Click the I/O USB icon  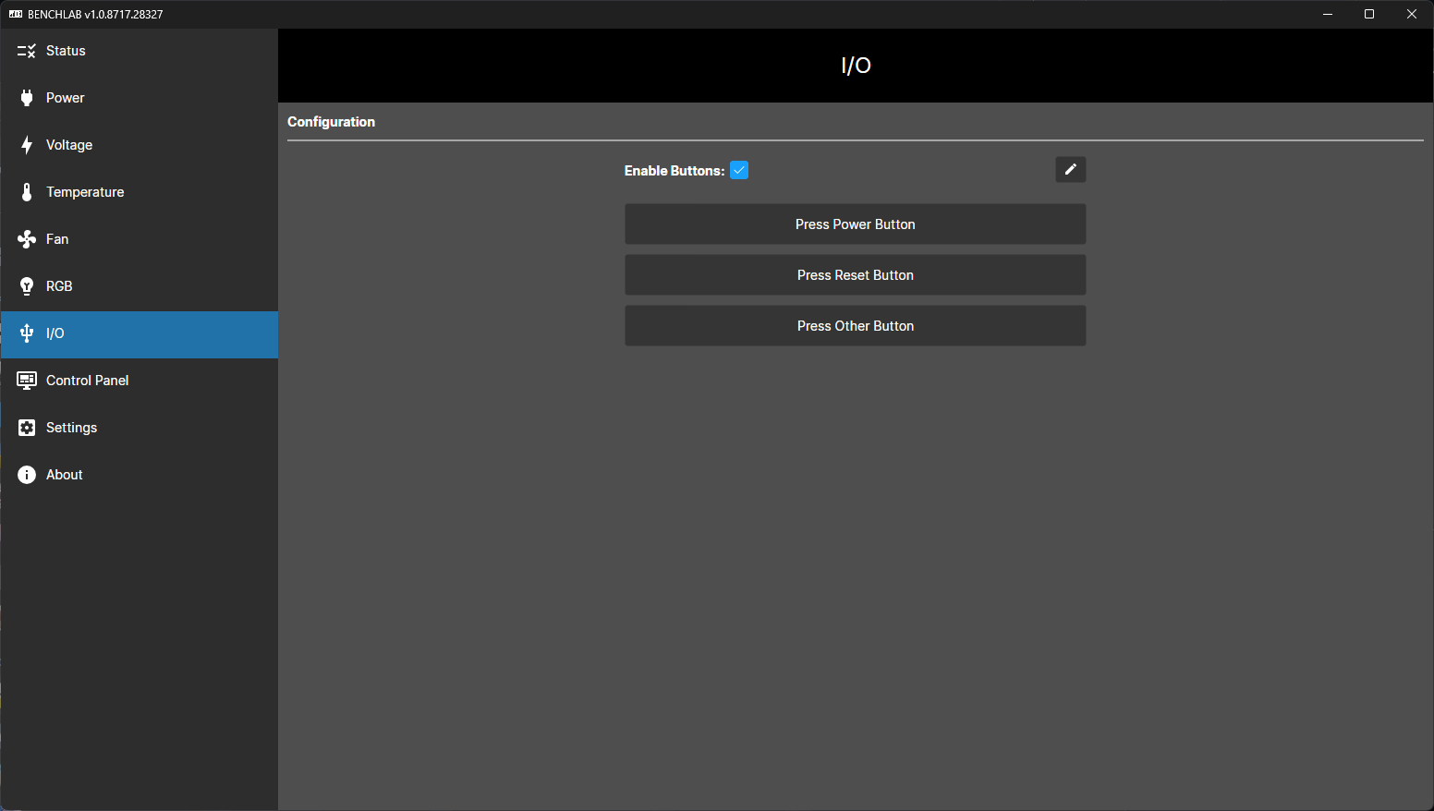[x=27, y=333]
